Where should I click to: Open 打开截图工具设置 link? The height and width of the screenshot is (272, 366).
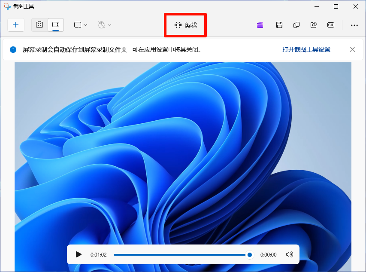(x=306, y=49)
